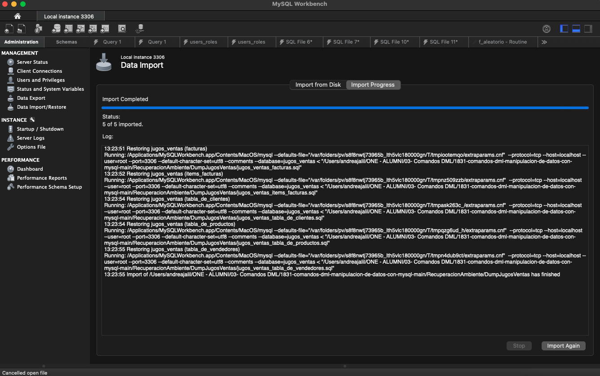Screen dimensions: 600x376
Task: Open Server Status in Management
Action: point(32,62)
